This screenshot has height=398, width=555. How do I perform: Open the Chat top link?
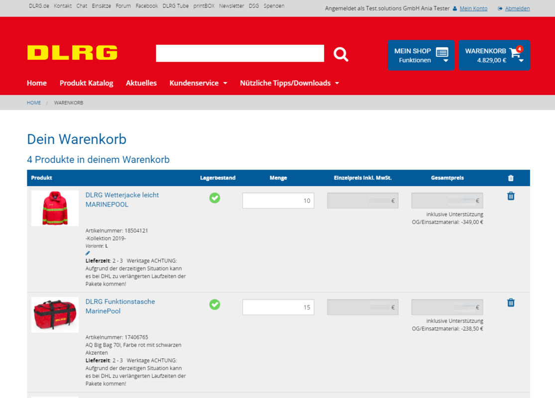(x=82, y=6)
